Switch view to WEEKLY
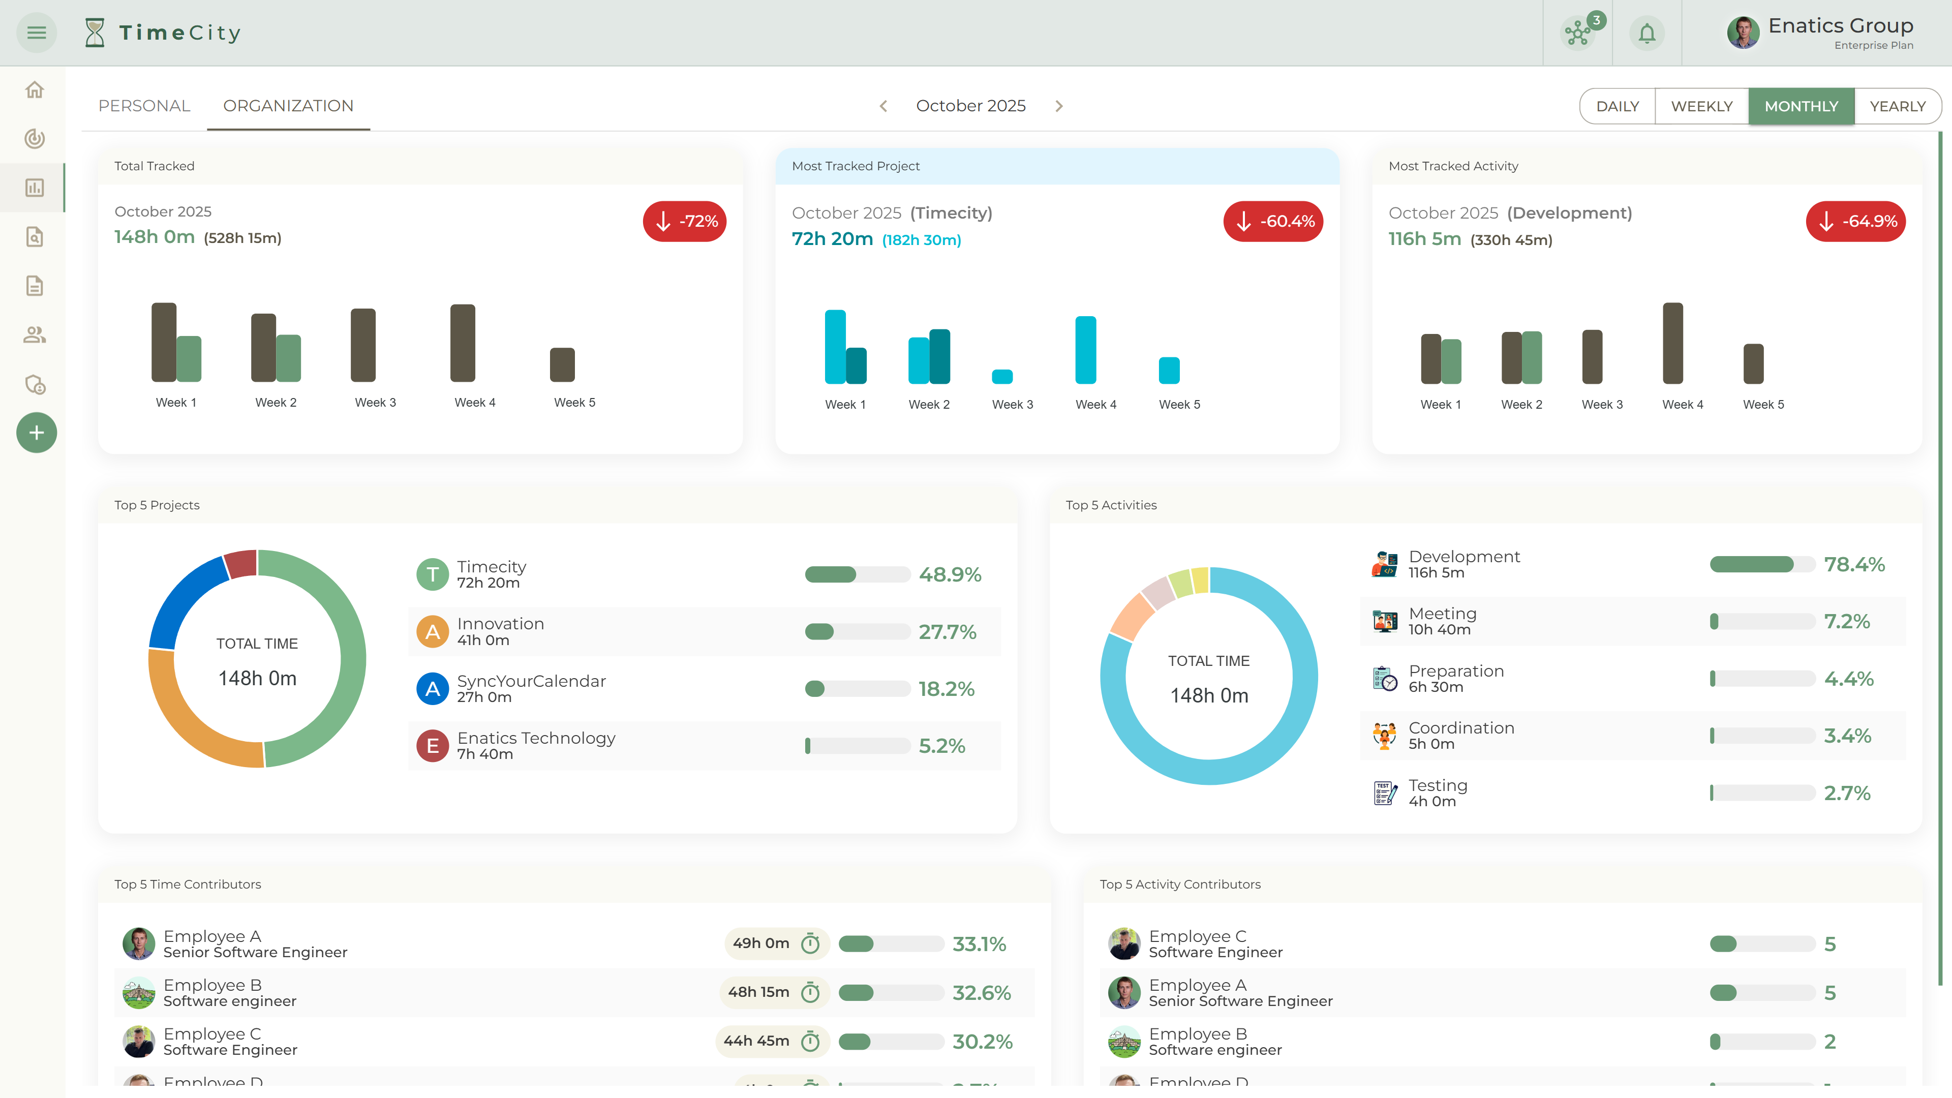The image size is (1952, 1098). click(x=1701, y=106)
